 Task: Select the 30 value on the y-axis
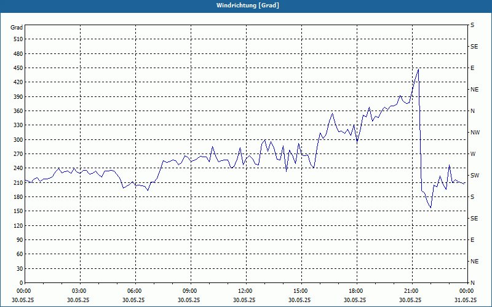coord(20,269)
